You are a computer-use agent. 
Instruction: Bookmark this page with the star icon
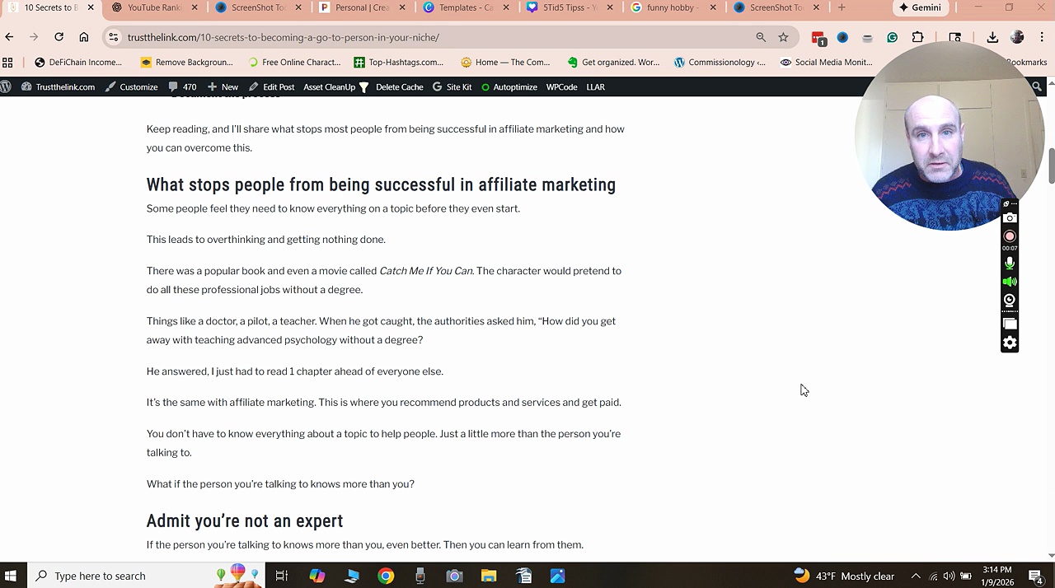(783, 37)
